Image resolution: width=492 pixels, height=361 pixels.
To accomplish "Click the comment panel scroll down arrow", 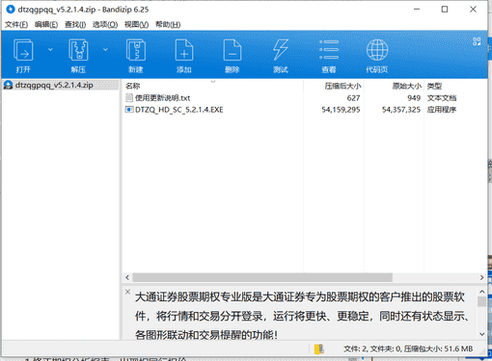I will pos(481,334).
